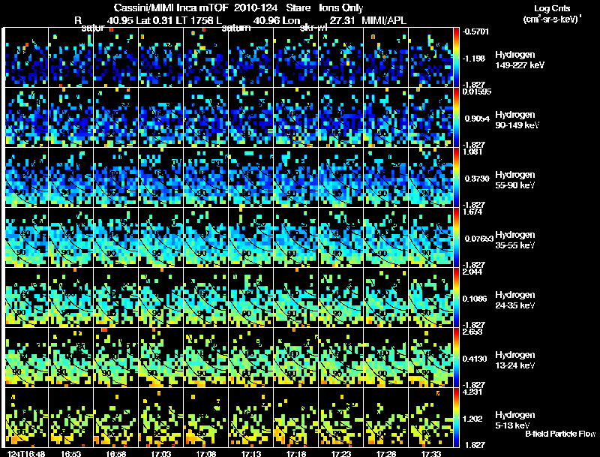Open the 5-13 keV image at 17:08
600x457 pixels.
(x=205, y=418)
